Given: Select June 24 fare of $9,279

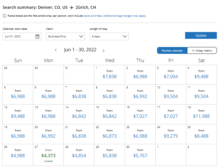Looking at the screenshot, I should [171, 136].
